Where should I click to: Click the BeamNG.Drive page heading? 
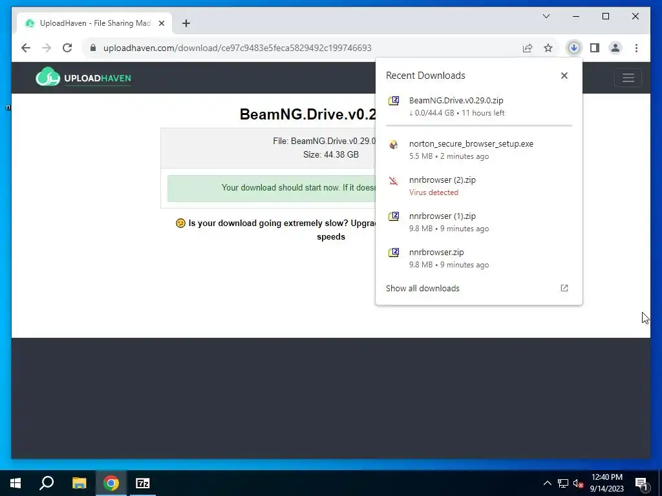click(307, 114)
